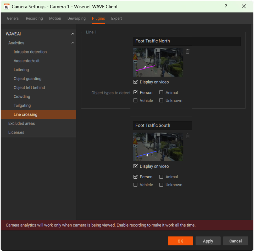Close the Camera Settings dialog
This screenshot has height=252, width=254.
coord(244,7)
